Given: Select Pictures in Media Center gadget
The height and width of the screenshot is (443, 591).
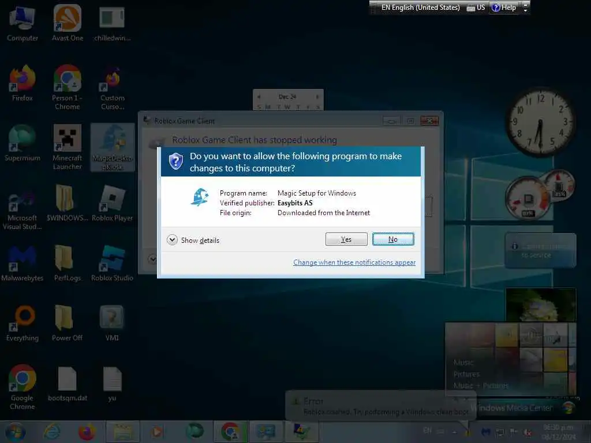Looking at the screenshot, I should click(x=466, y=374).
